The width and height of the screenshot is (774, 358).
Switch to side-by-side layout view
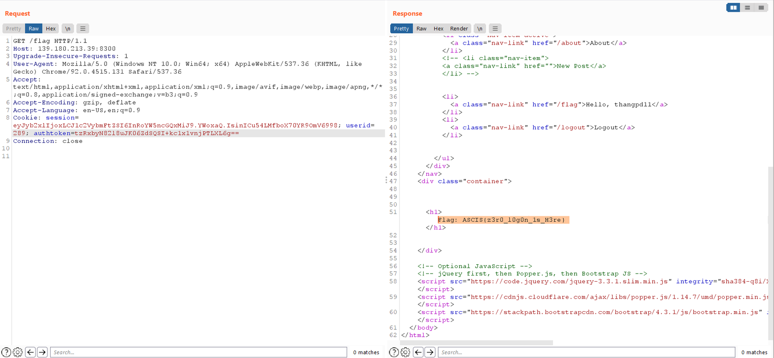click(733, 7)
